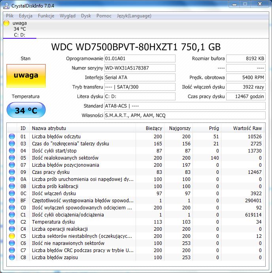
Task: Click threshold value 140 in row 05
Action: pos(215,158)
